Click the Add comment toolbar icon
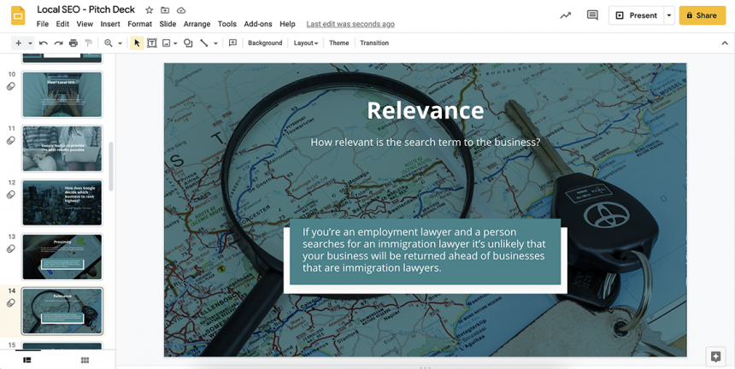 click(x=232, y=43)
